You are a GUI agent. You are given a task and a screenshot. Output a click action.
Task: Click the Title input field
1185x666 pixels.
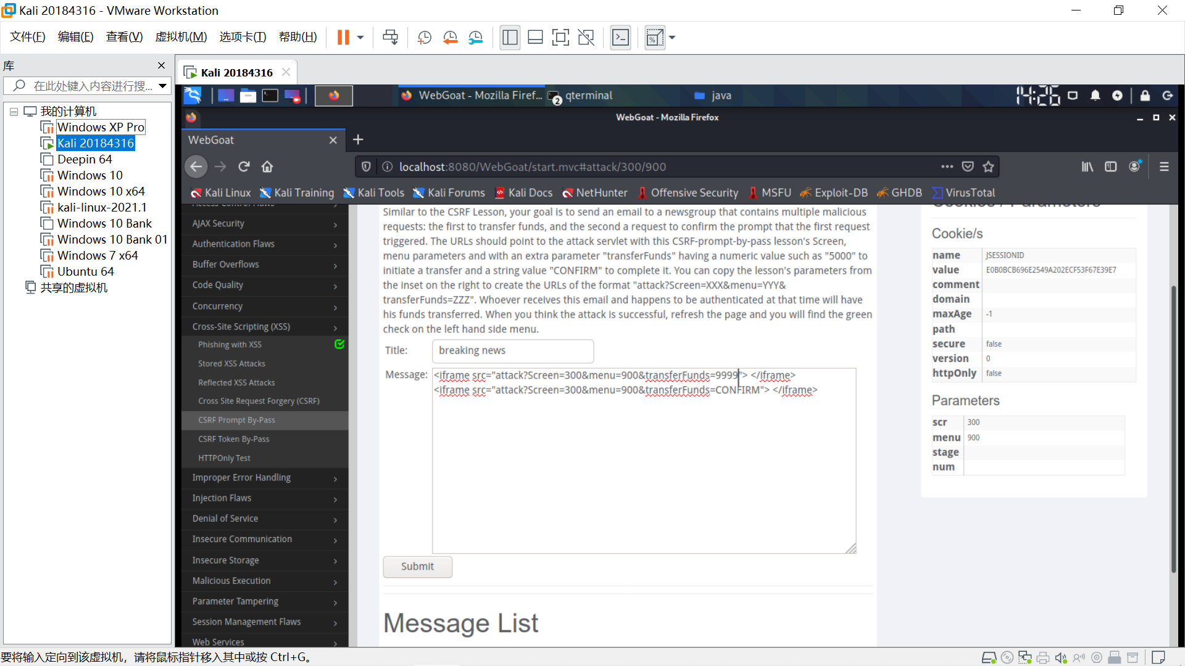click(512, 351)
